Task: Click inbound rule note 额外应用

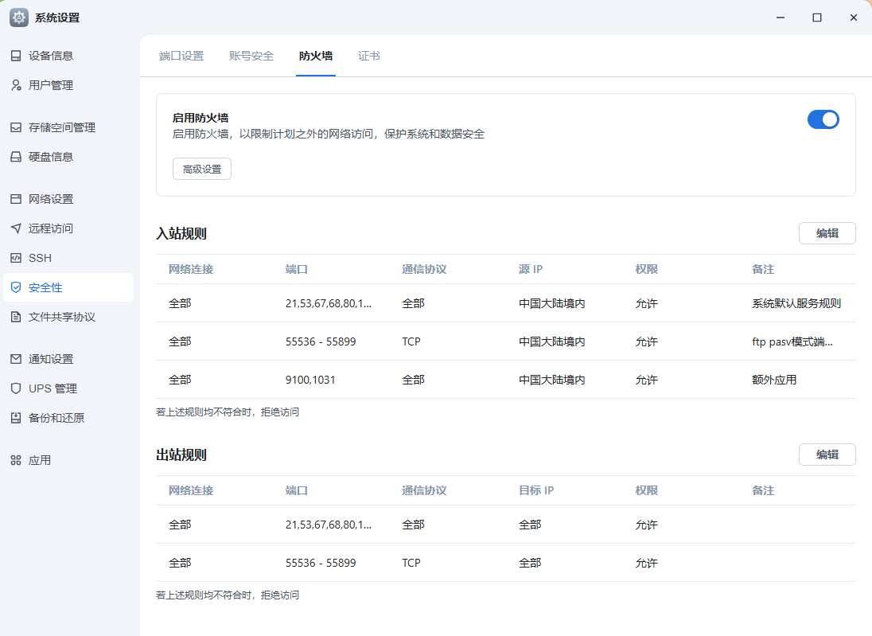Action: [774, 380]
